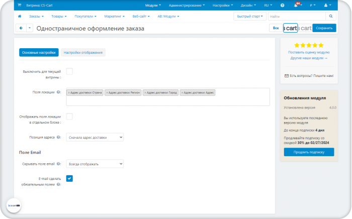
Task: Click the shopping cart icon in top bar
Action: click(19, 5)
